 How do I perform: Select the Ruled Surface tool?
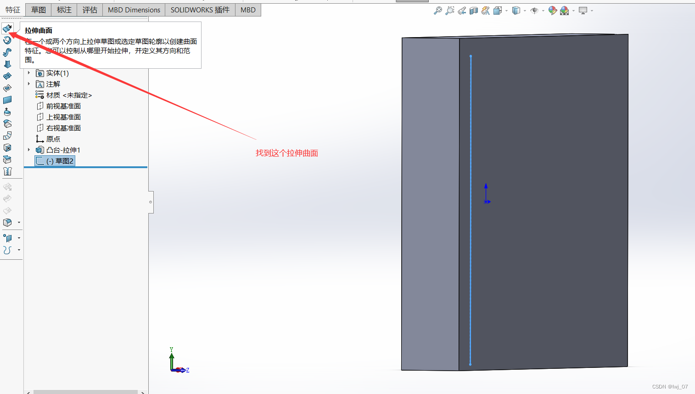pos(7,136)
